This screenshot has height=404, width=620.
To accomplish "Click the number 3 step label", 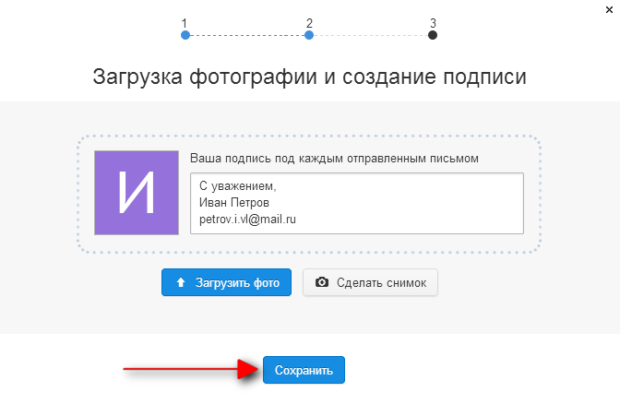I will click(433, 23).
